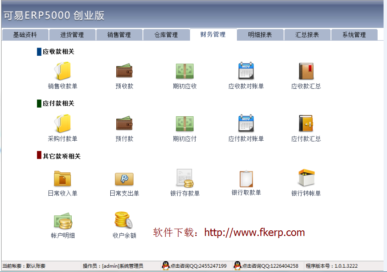Select the 财务管理 tab

pyautogui.click(x=213, y=34)
